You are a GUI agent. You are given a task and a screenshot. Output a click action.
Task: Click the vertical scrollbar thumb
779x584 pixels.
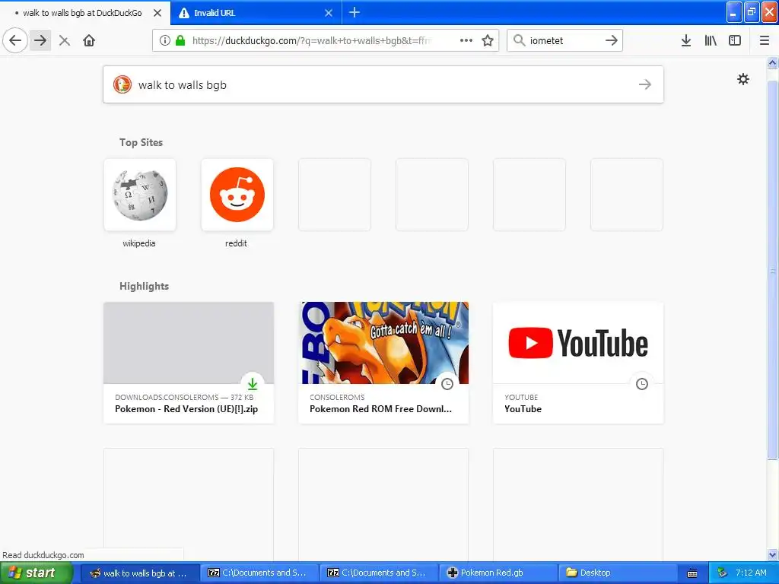[x=773, y=271]
